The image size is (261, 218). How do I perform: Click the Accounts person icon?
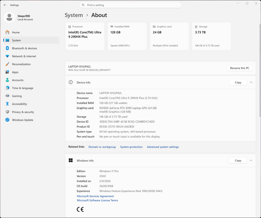pyautogui.click(x=7, y=80)
